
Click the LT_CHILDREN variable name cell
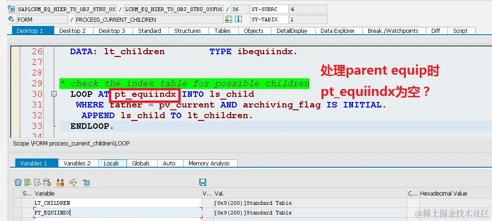click(x=118, y=203)
